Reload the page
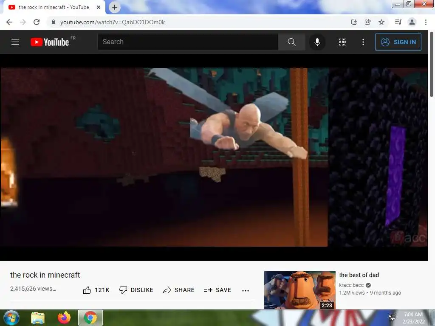 click(x=37, y=22)
